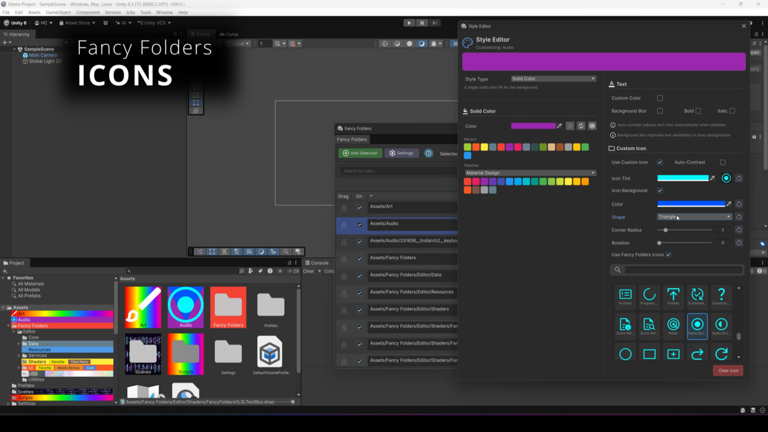The image size is (768, 432).
Task: Open Fancy Folders Settings button
Action: click(401, 153)
